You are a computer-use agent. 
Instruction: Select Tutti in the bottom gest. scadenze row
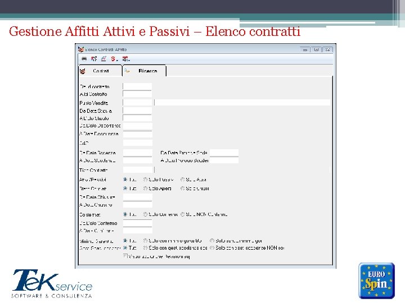(x=125, y=247)
